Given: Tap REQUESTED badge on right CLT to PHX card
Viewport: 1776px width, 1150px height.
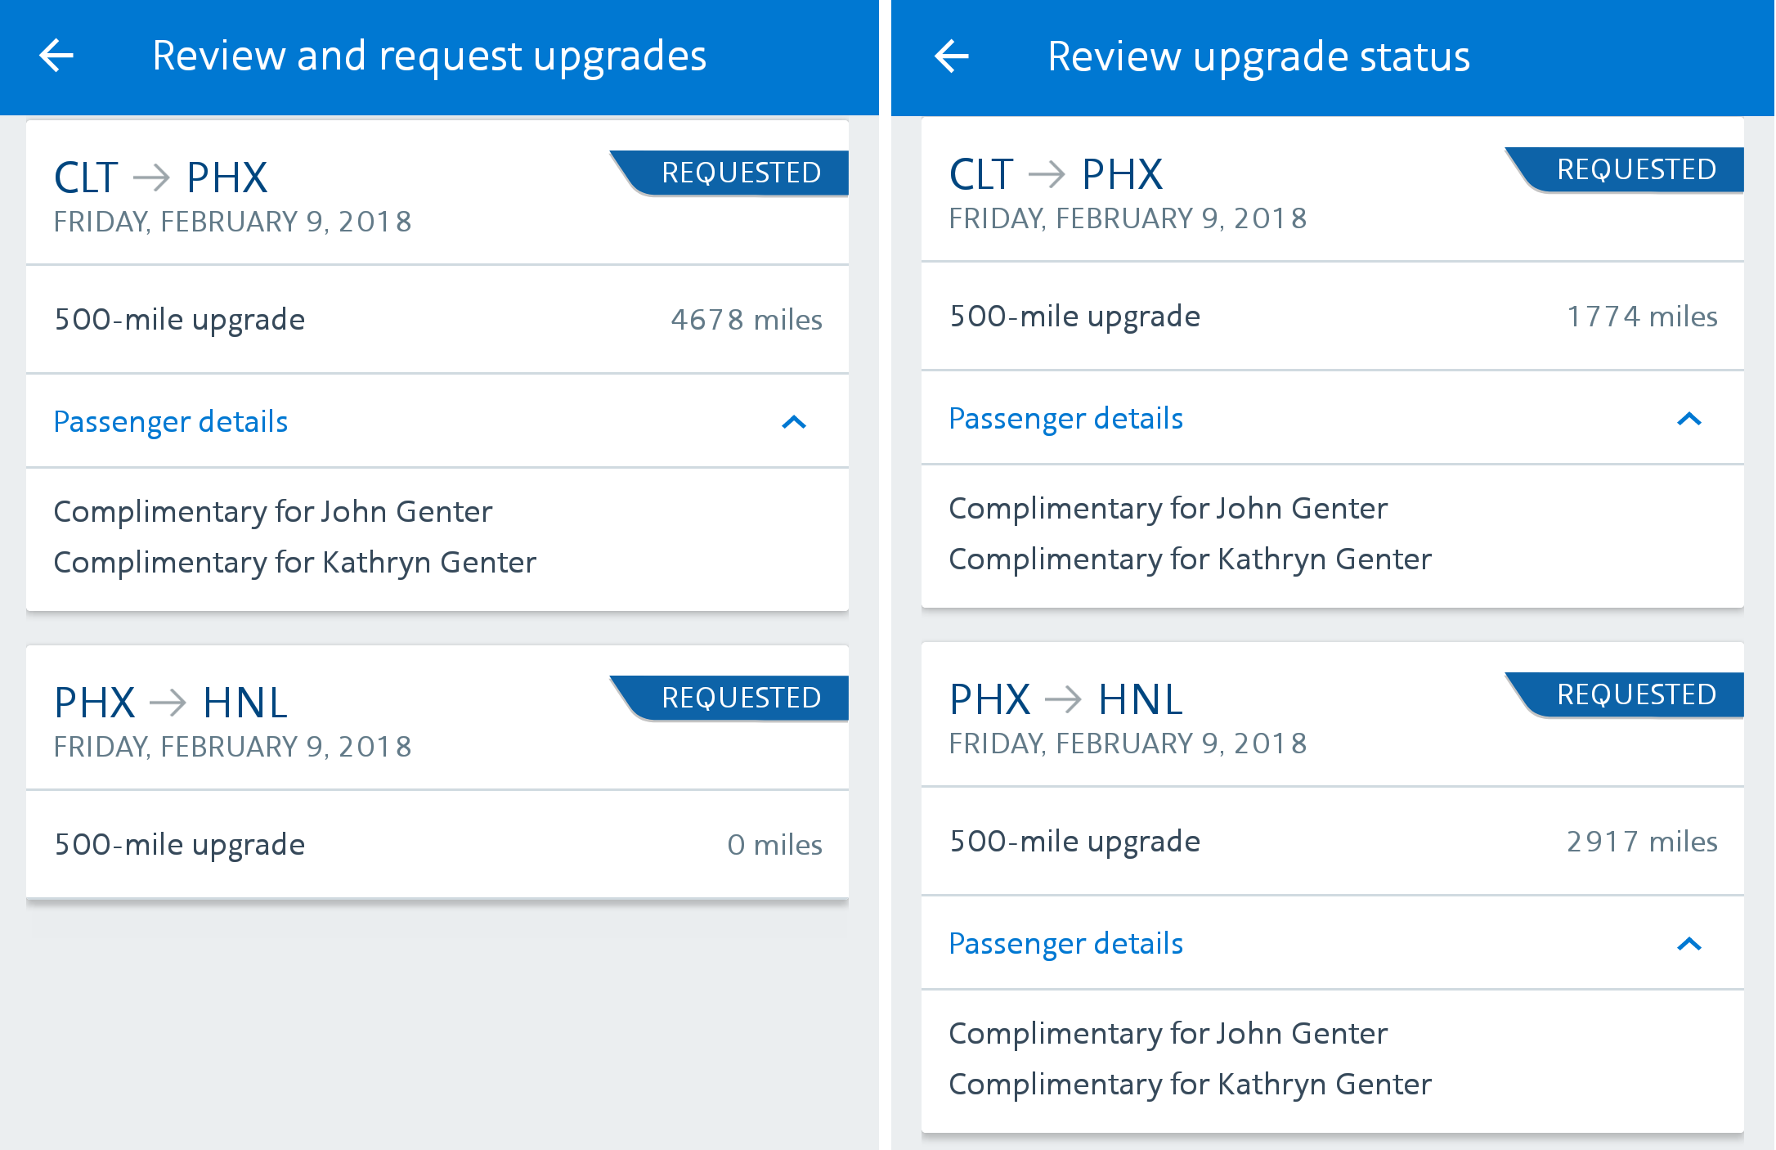Looking at the screenshot, I should pos(1626,169).
